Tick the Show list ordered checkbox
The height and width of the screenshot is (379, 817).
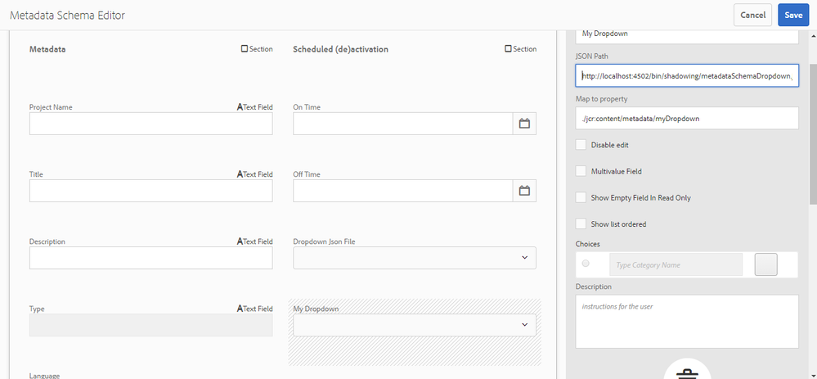point(581,223)
